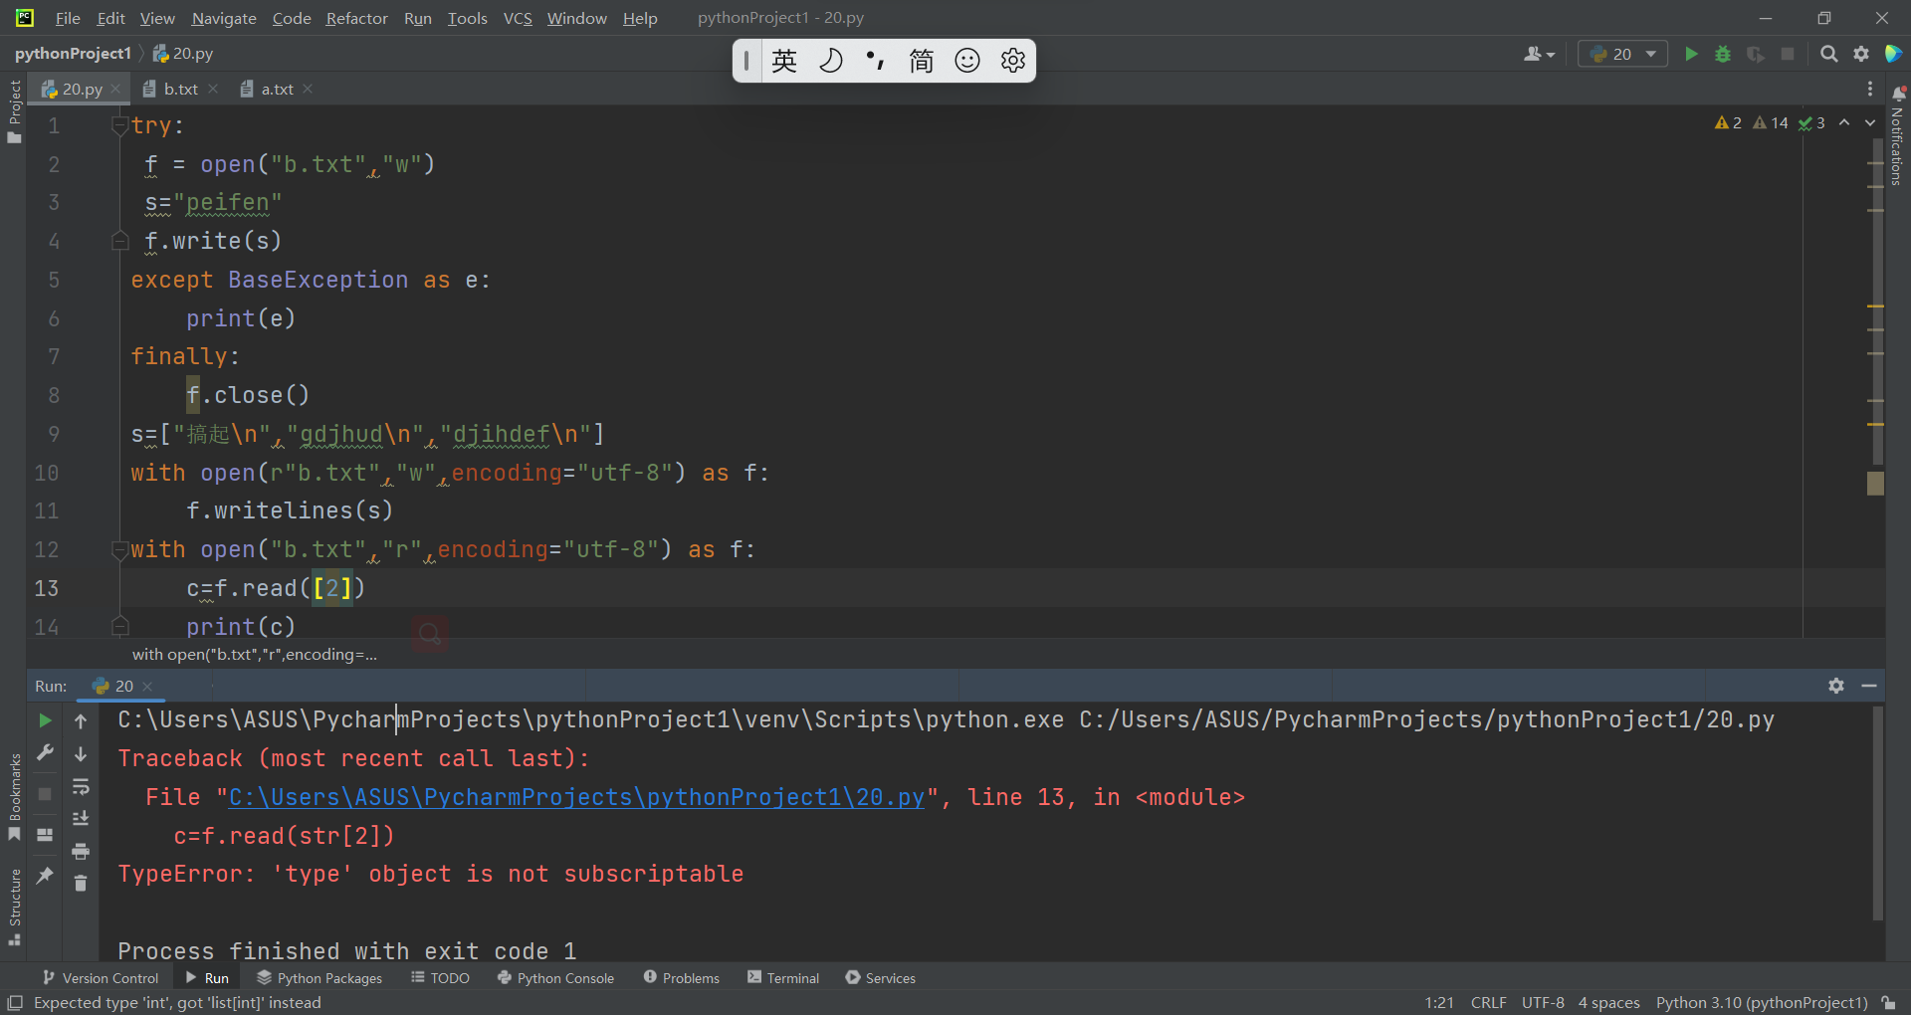
Task: Change indent setting '4 spaces'
Action: click(1608, 1003)
